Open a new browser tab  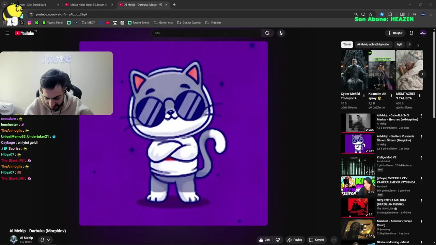174,5
